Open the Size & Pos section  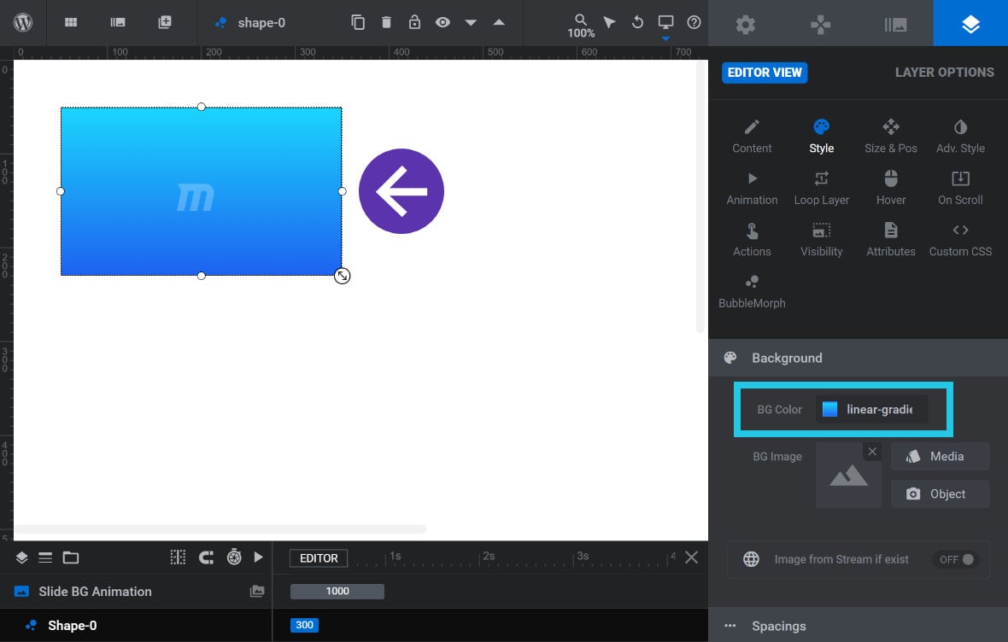click(x=891, y=137)
